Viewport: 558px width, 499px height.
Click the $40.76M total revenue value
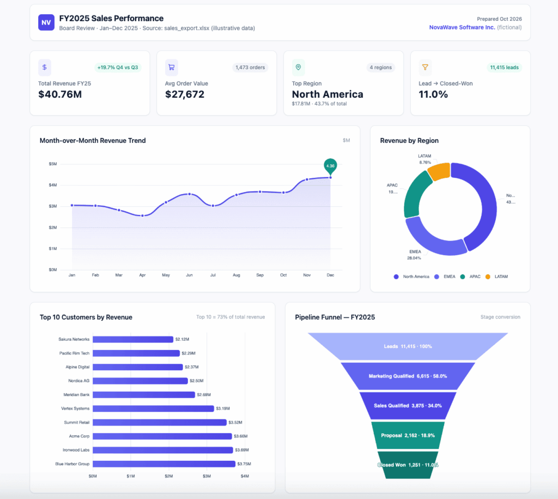(x=60, y=94)
